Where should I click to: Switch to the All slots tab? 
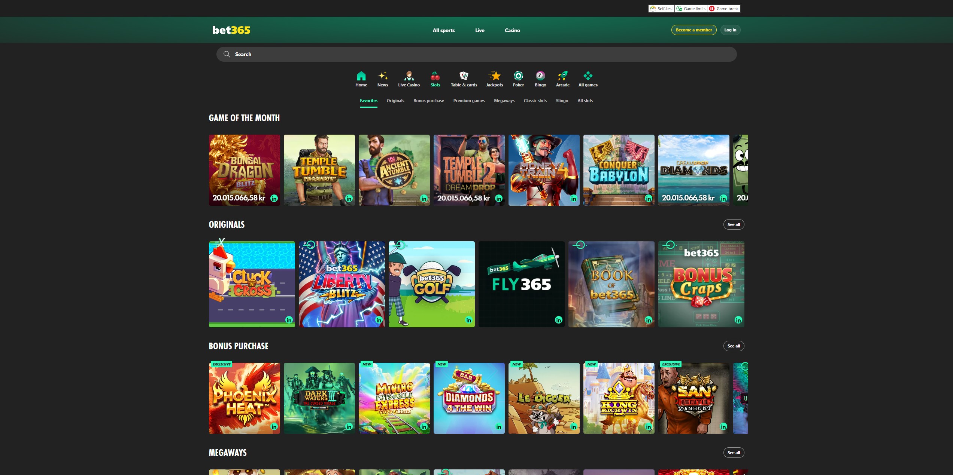[585, 101]
